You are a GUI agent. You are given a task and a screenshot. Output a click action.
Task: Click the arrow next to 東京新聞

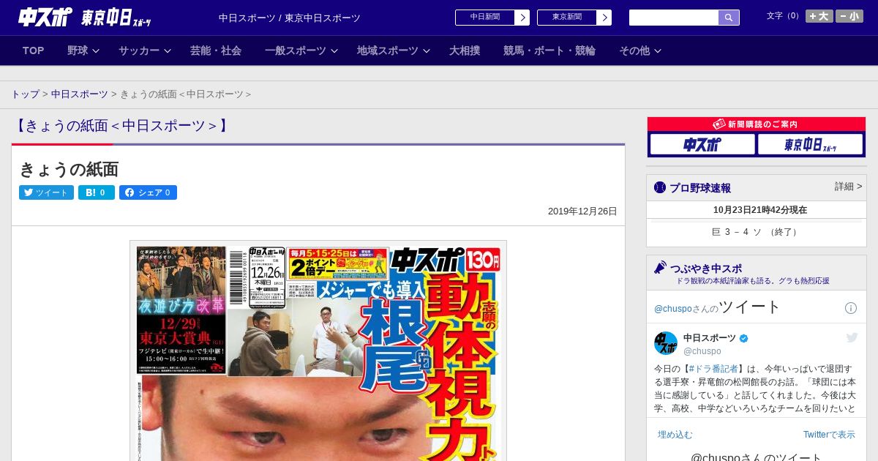[x=604, y=18]
